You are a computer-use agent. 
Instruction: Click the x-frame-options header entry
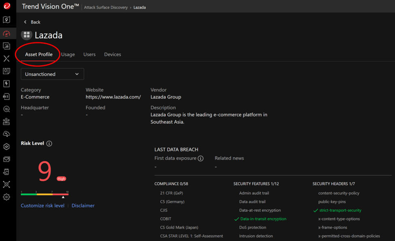tap(333, 227)
